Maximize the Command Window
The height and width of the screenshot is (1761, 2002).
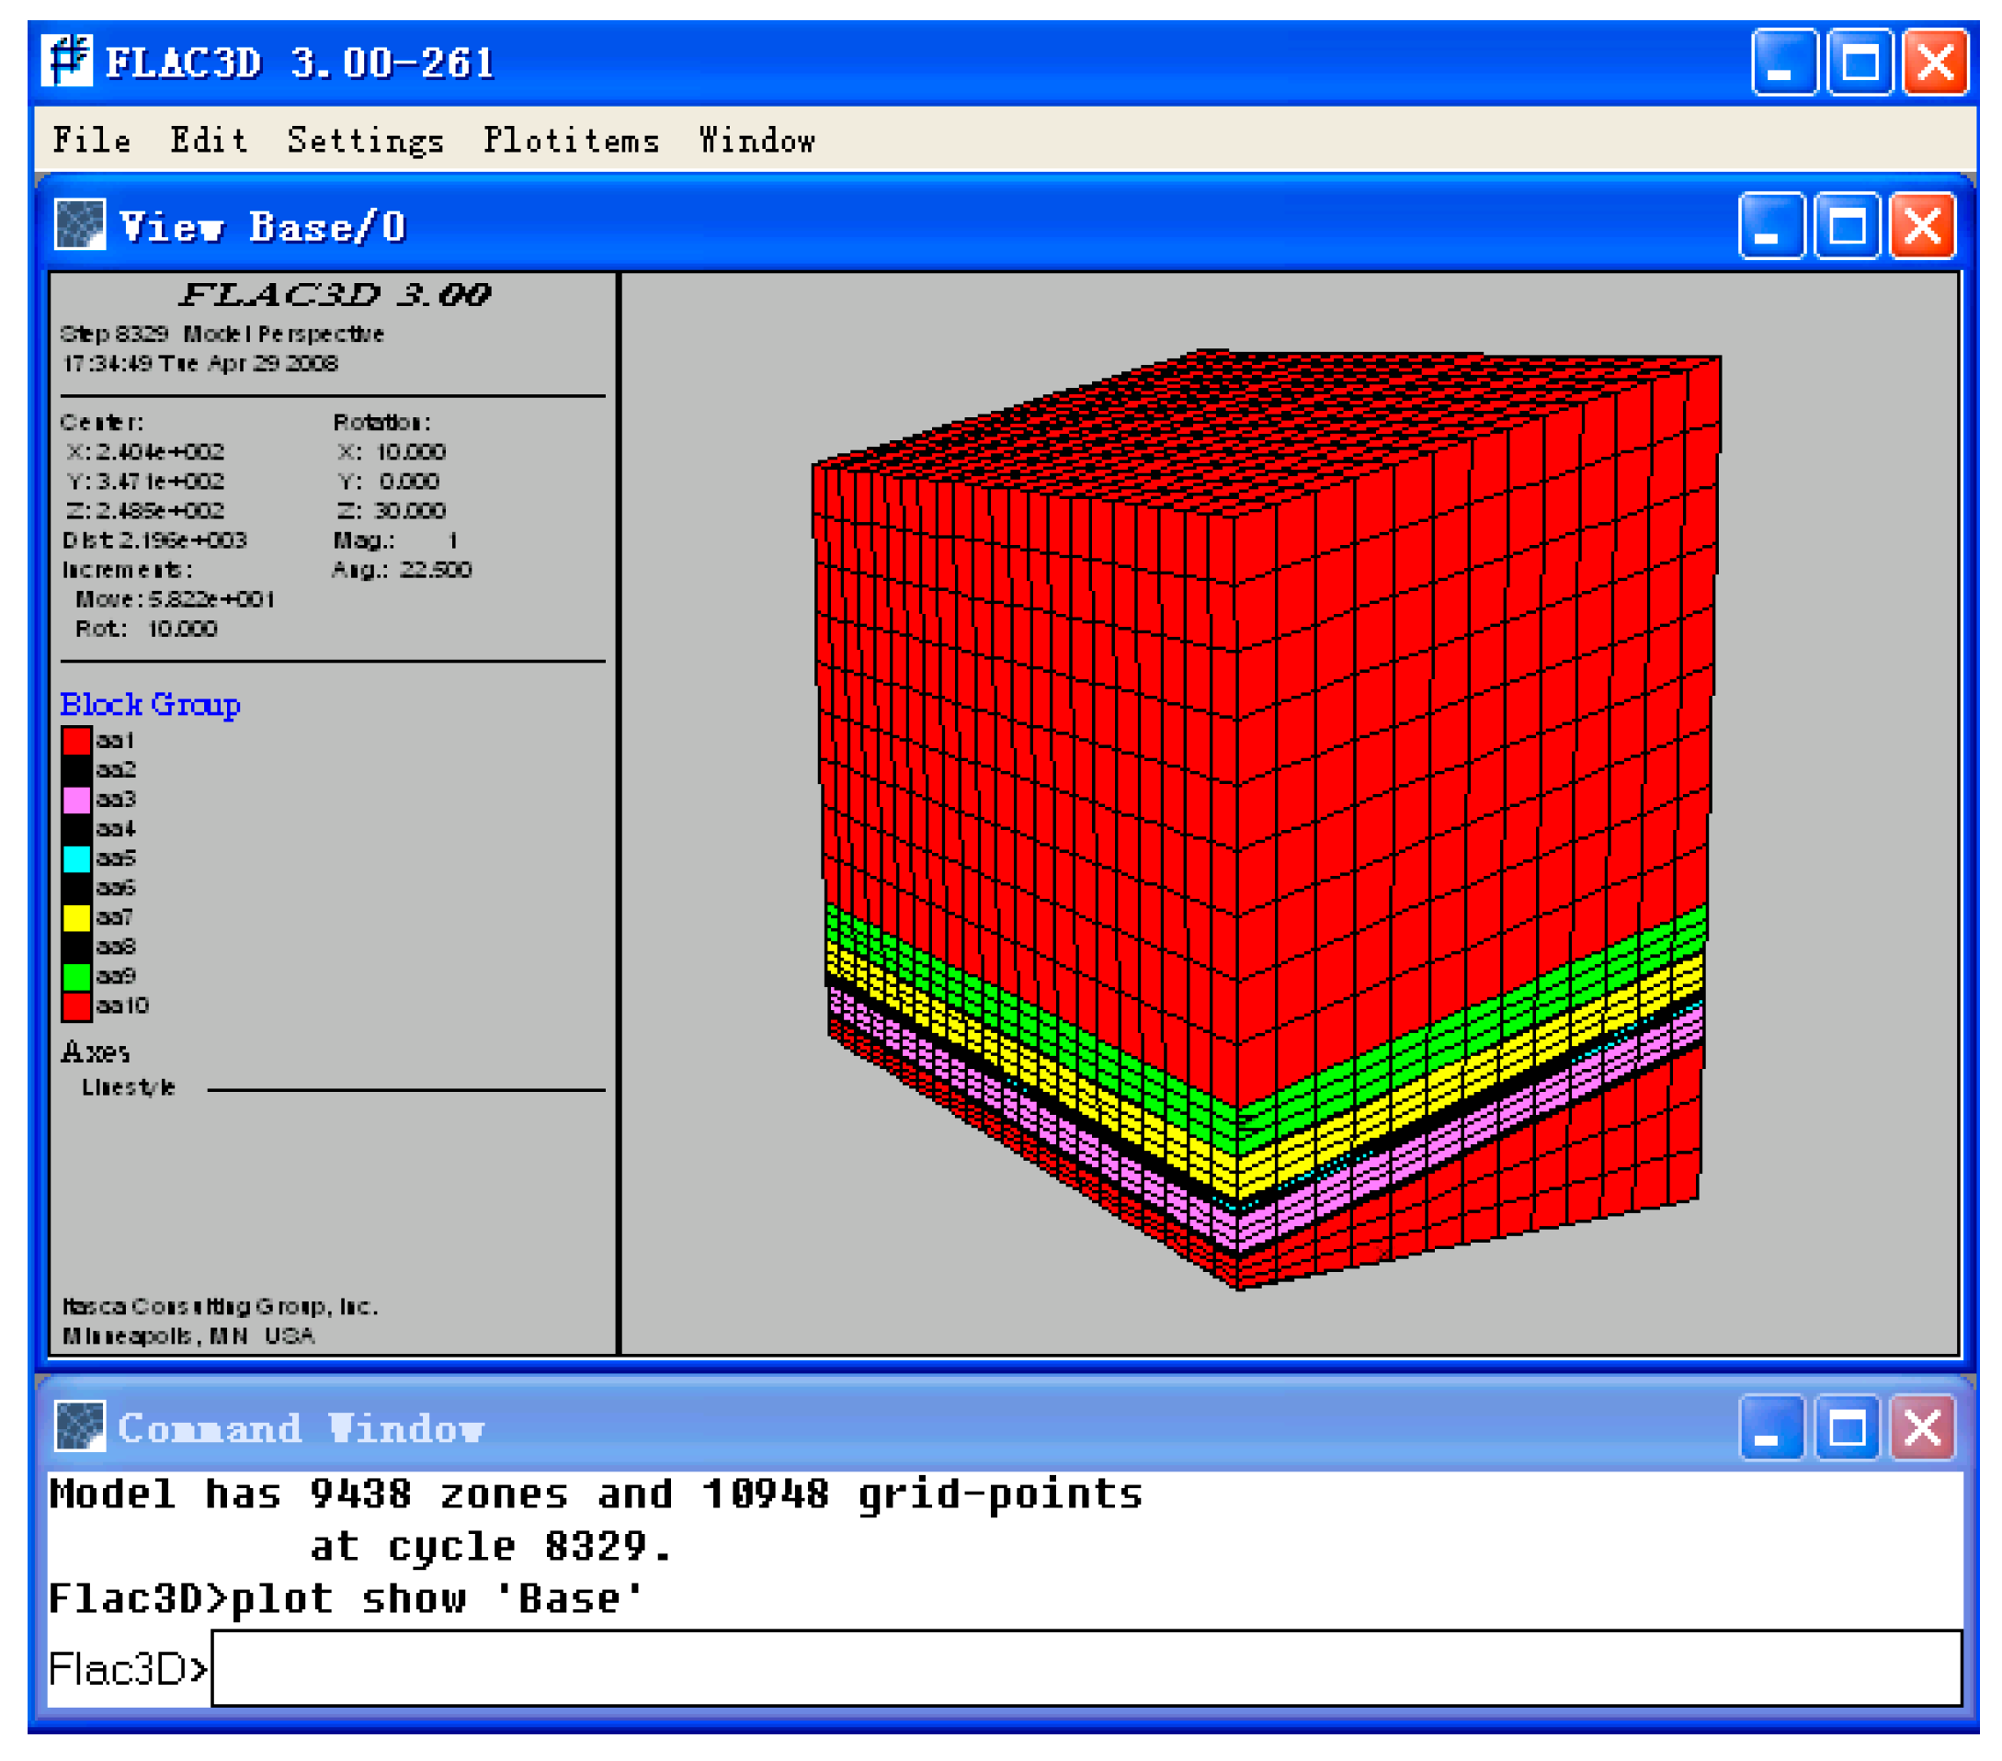click(x=1847, y=1428)
